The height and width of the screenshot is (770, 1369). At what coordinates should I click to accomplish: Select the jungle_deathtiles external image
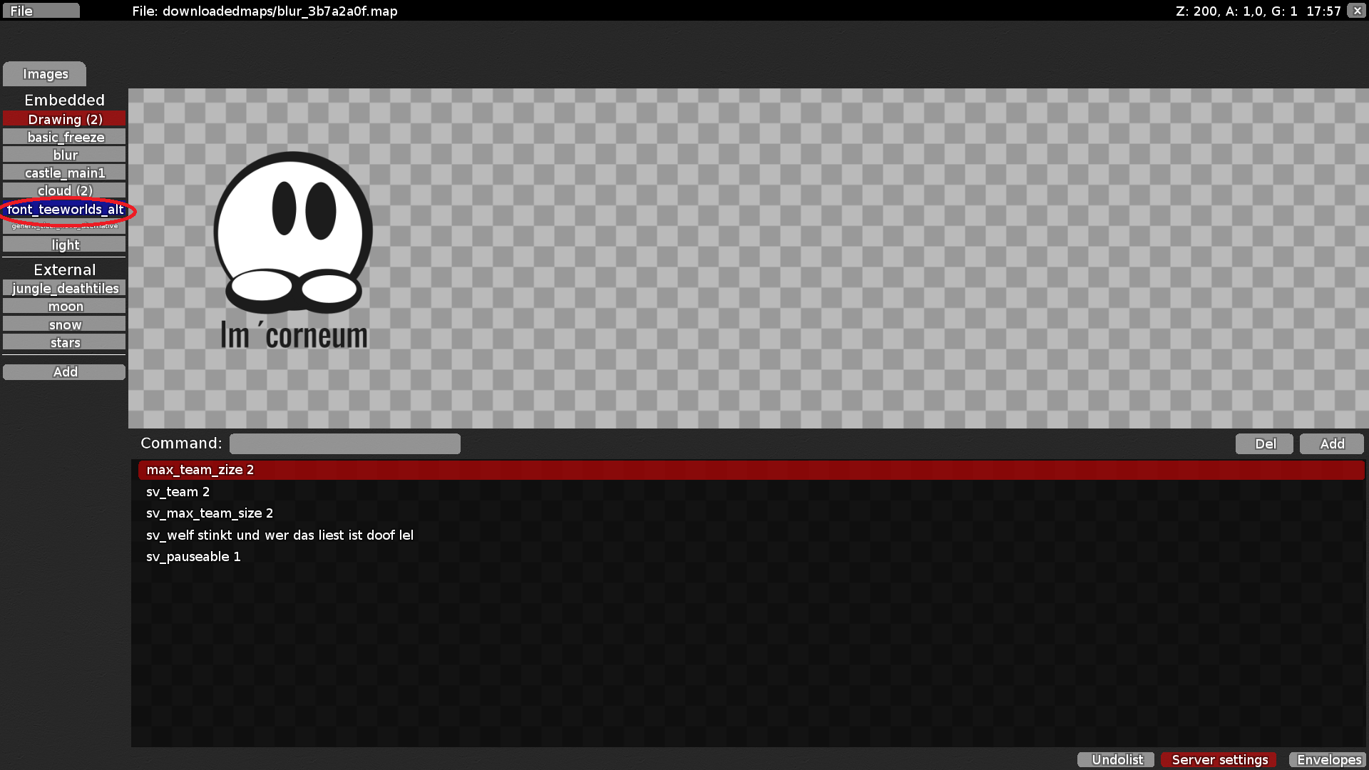pyautogui.click(x=64, y=288)
